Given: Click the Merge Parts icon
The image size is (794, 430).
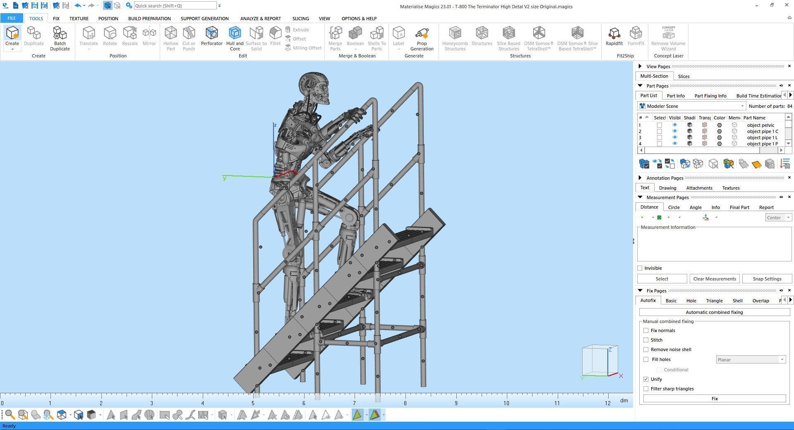Looking at the screenshot, I should click(335, 33).
